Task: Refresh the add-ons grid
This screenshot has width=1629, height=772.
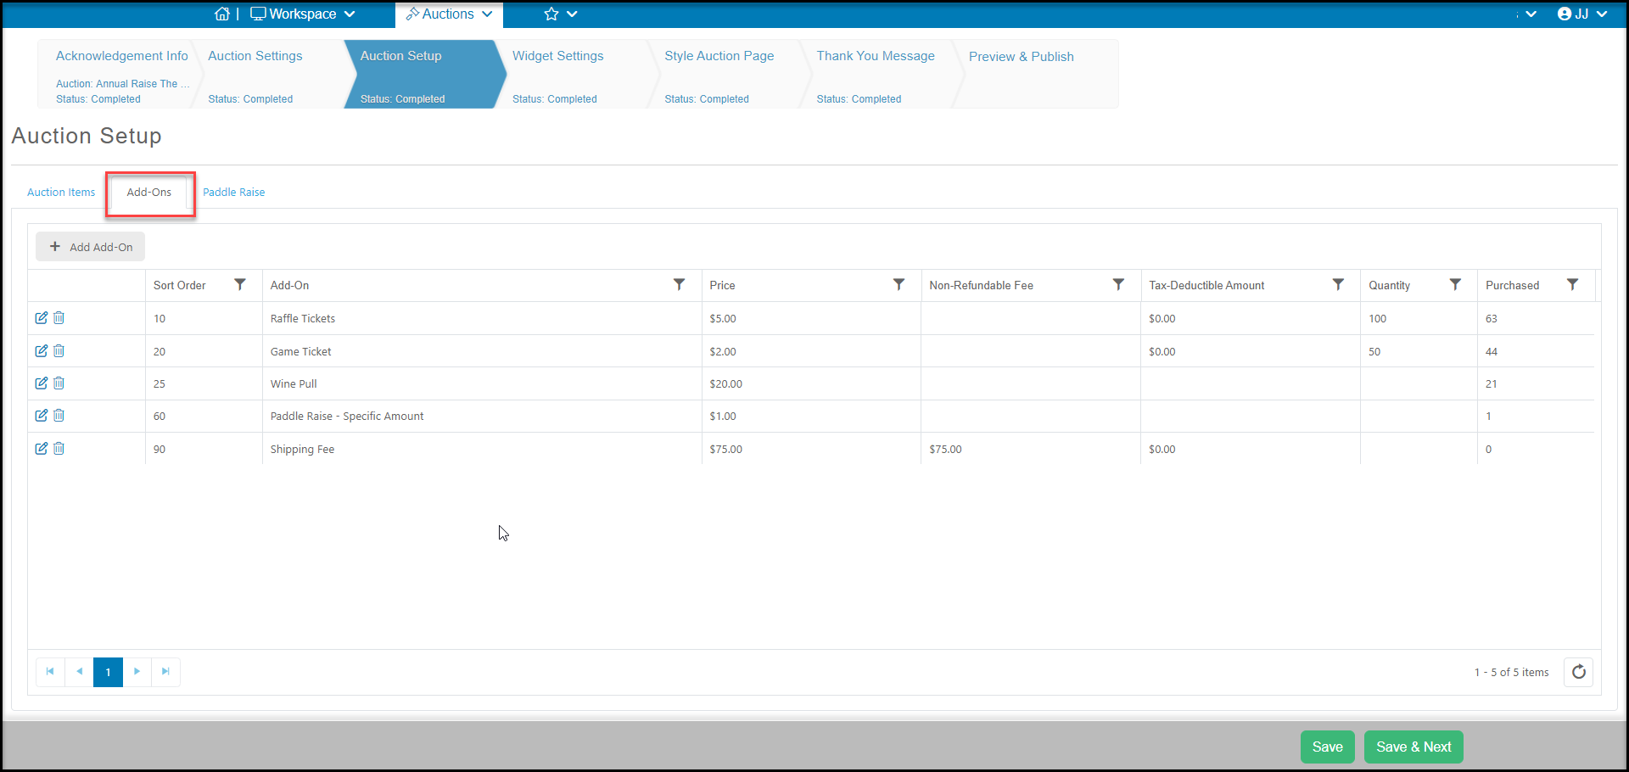Action: (x=1579, y=672)
